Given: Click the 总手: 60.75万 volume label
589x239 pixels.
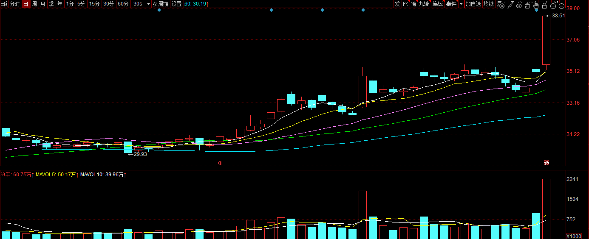Looking at the screenshot, I should [16, 175].
